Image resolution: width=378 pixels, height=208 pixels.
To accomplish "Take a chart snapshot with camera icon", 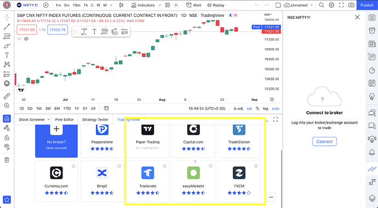I will [352, 5].
